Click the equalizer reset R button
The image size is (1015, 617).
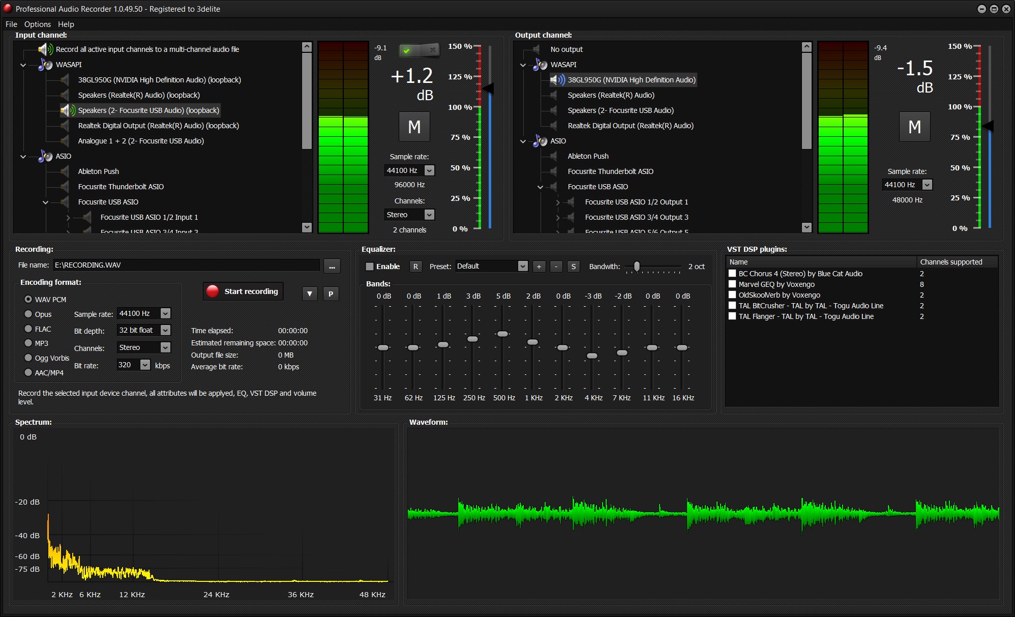coord(415,267)
